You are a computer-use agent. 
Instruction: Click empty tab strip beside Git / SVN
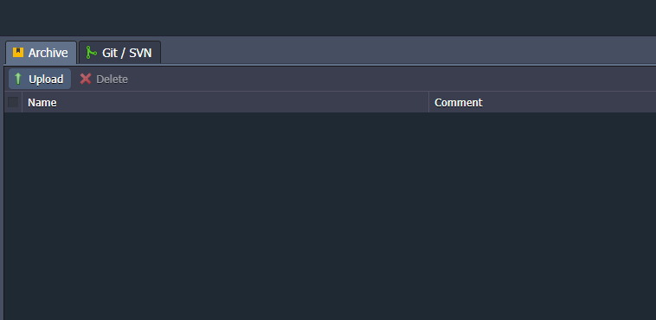(408, 52)
